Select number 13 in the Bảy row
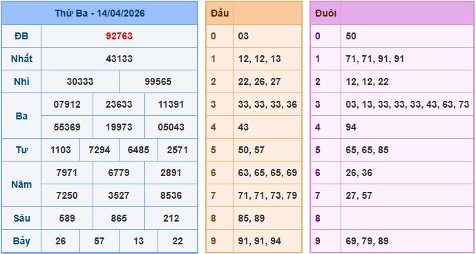 [x=138, y=241]
